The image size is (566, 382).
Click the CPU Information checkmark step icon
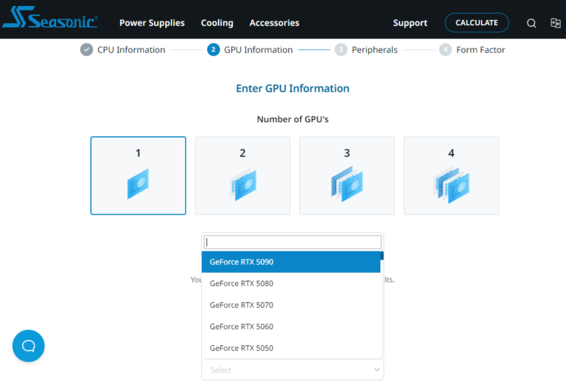point(86,50)
